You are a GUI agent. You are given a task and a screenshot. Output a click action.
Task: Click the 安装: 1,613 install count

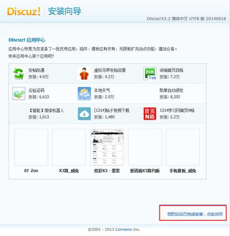(39, 117)
